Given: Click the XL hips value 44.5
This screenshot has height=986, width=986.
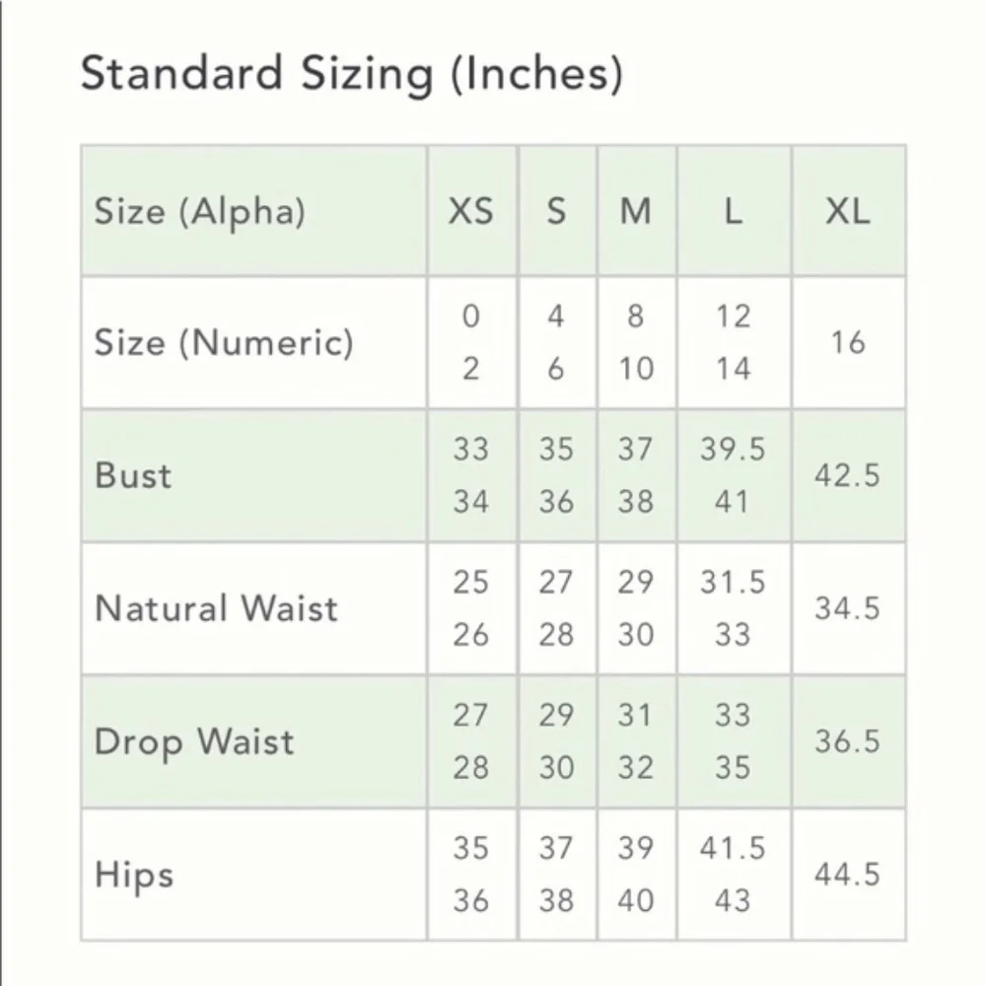Looking at the screenshot, I should (848, 875).
